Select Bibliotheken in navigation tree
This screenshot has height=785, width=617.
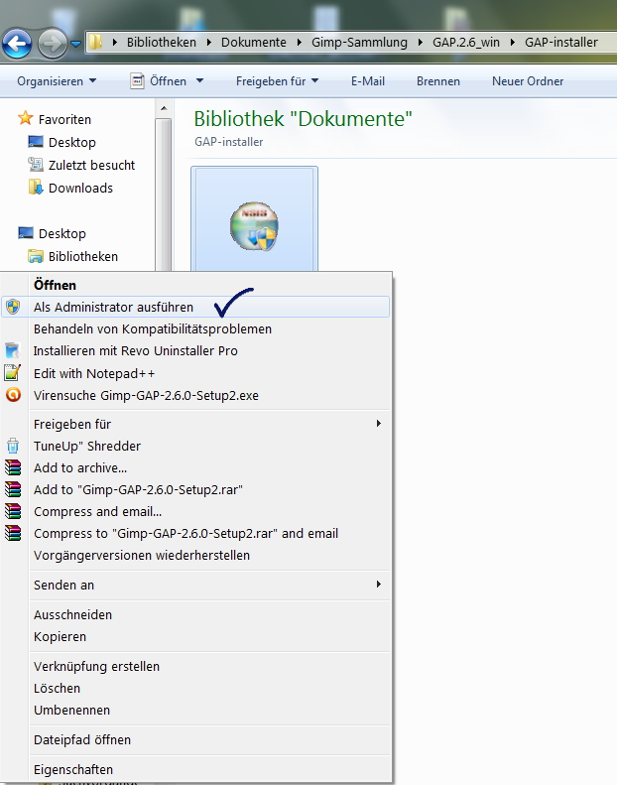click(72, 257)
